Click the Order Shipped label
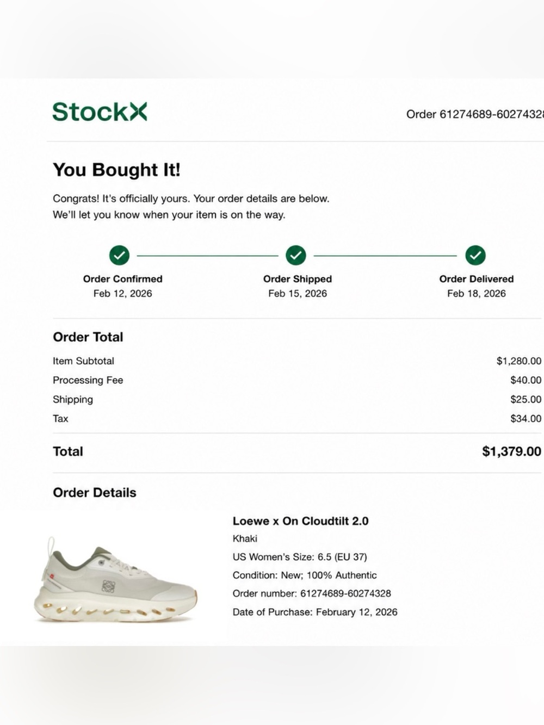Viewport: 544px width, 725px height. click(298, 279)
